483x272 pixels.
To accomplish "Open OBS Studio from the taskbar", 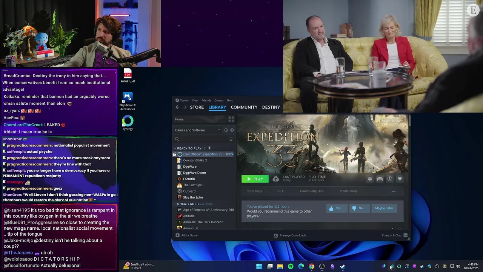I will tap(322, 266).
